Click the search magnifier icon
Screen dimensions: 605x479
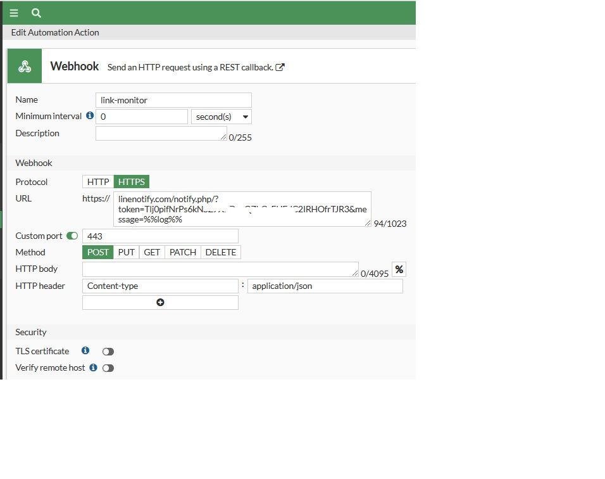(36, 13)
